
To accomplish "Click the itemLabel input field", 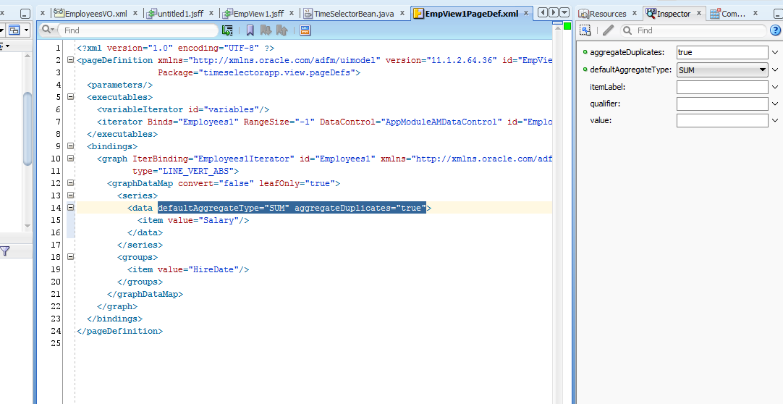I will pyautogui.click(x=722, y=87).
